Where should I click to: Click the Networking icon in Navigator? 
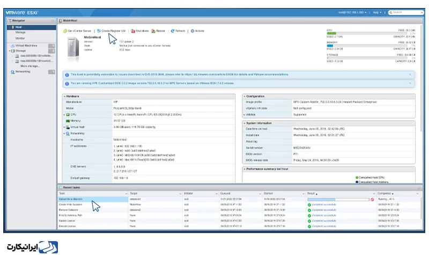[12, 72]
